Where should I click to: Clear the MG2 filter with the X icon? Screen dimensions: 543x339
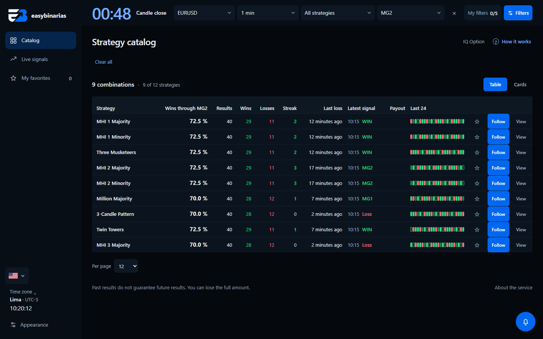[454, 13]
